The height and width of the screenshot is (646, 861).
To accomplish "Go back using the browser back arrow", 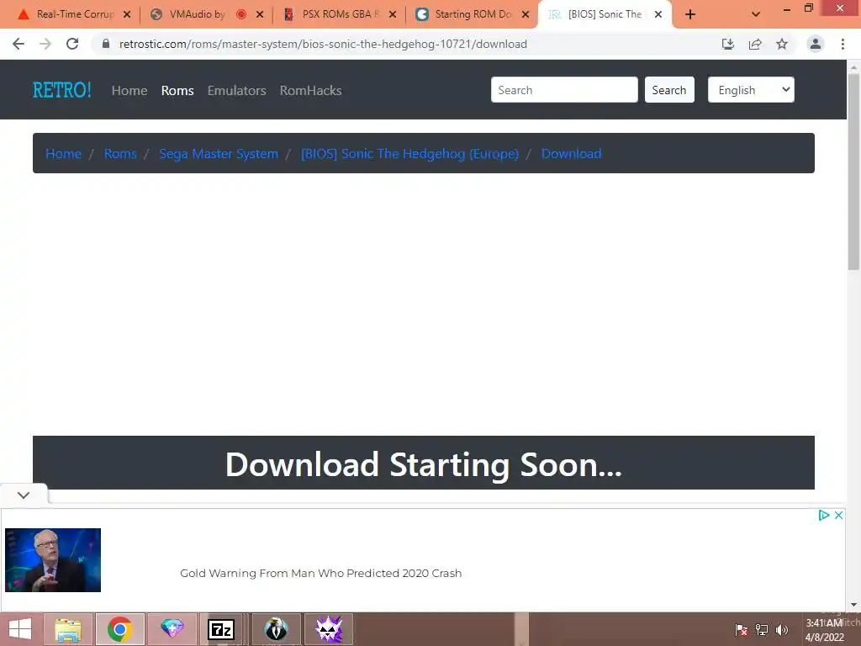I will coord(18,44).
